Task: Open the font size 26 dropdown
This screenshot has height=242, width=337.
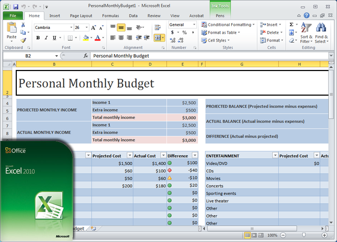Action: [x=86, y=27]
